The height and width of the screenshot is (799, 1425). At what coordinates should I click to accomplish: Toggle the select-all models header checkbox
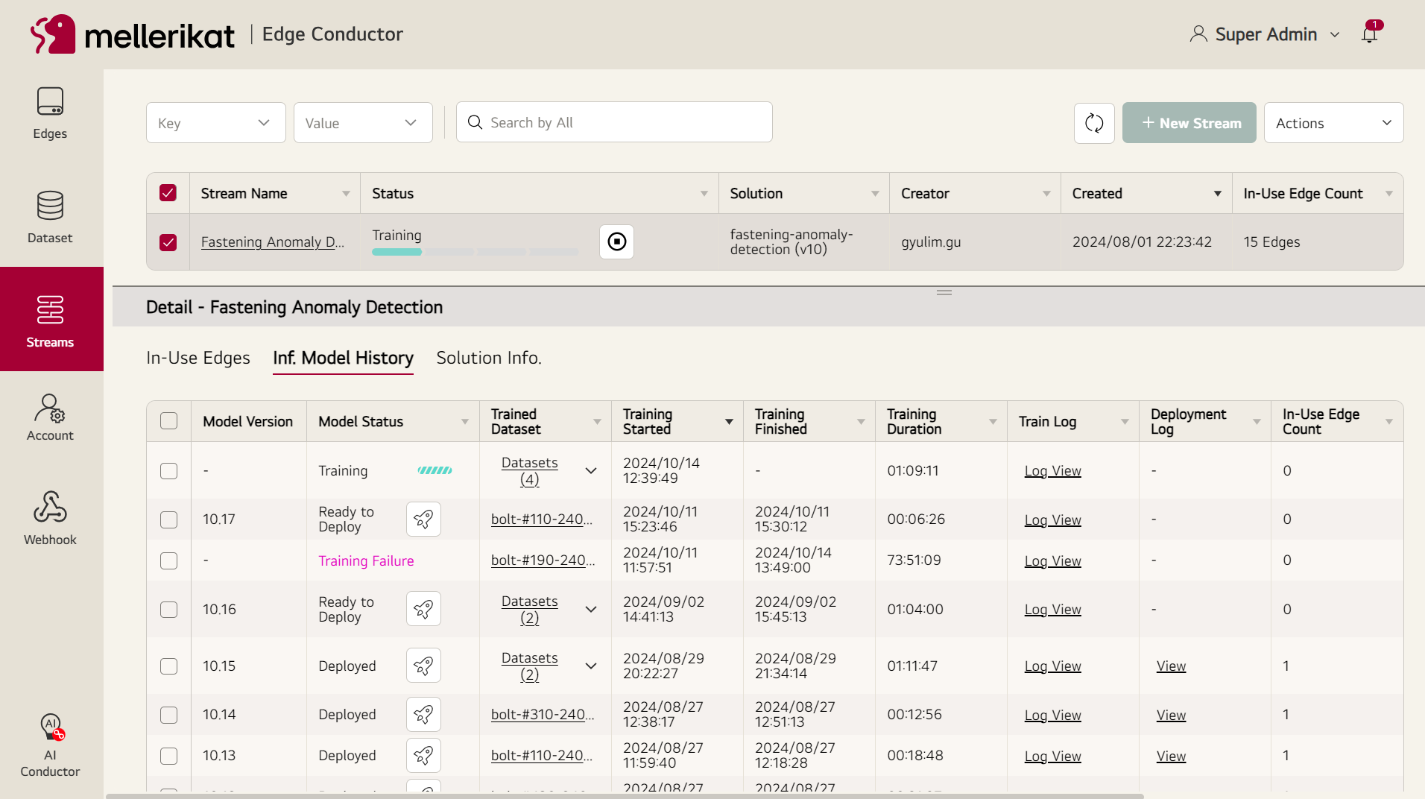coord(168,421)
